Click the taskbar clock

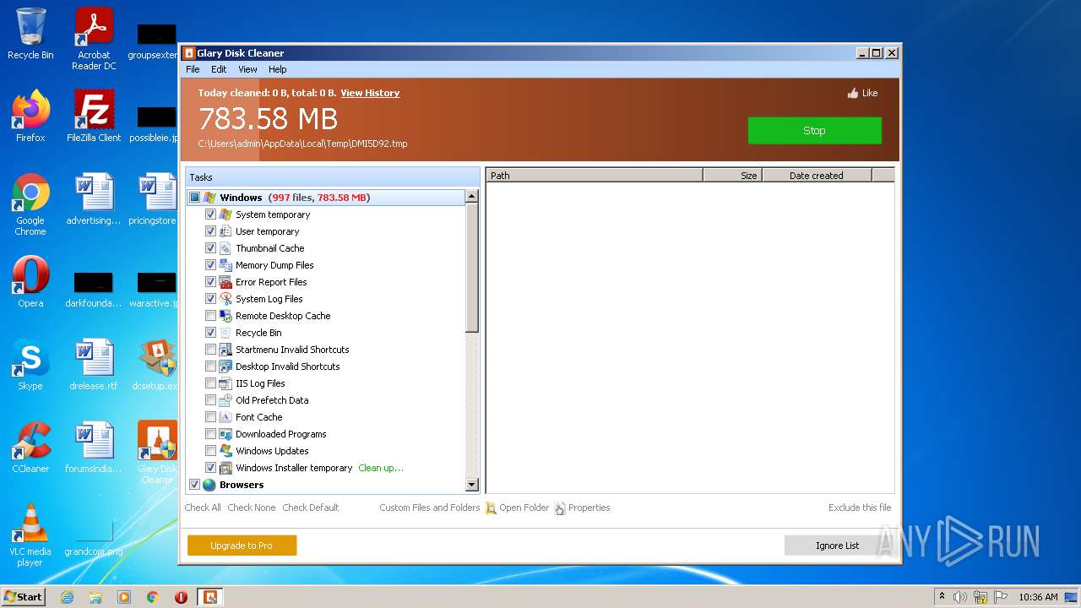click(1038, 597)
